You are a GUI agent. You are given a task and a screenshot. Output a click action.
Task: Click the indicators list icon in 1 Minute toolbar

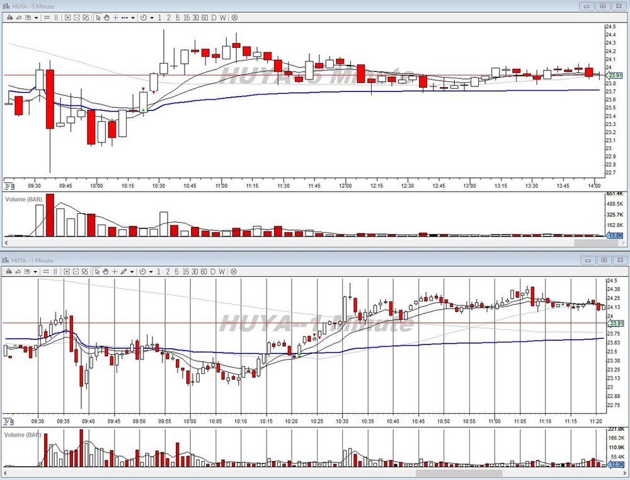(27, 272)
